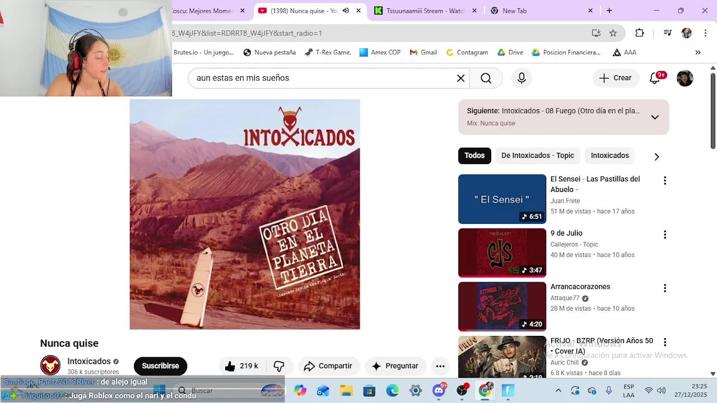717x403 pixels.
Task: Open the Contagram bookmark
Action: pos(467,53)
